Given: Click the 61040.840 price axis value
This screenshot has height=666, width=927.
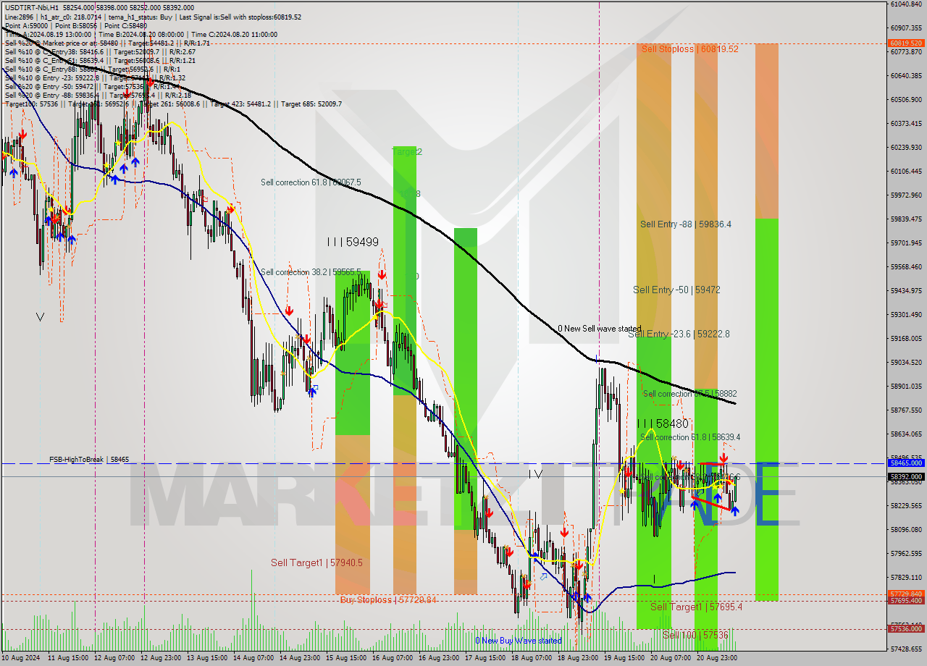Looking at the screenshot, I should (906, 4).
